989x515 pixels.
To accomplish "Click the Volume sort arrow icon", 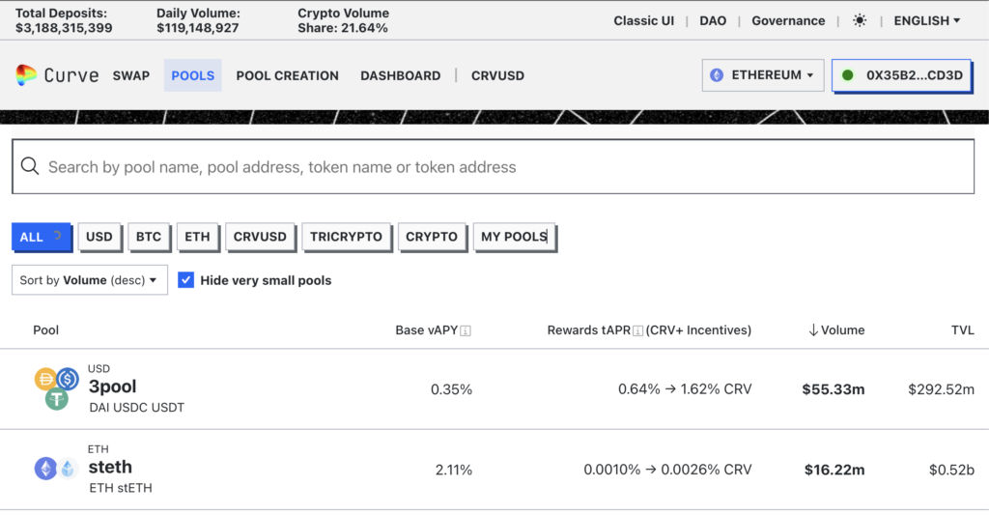I will click(813, 330).
